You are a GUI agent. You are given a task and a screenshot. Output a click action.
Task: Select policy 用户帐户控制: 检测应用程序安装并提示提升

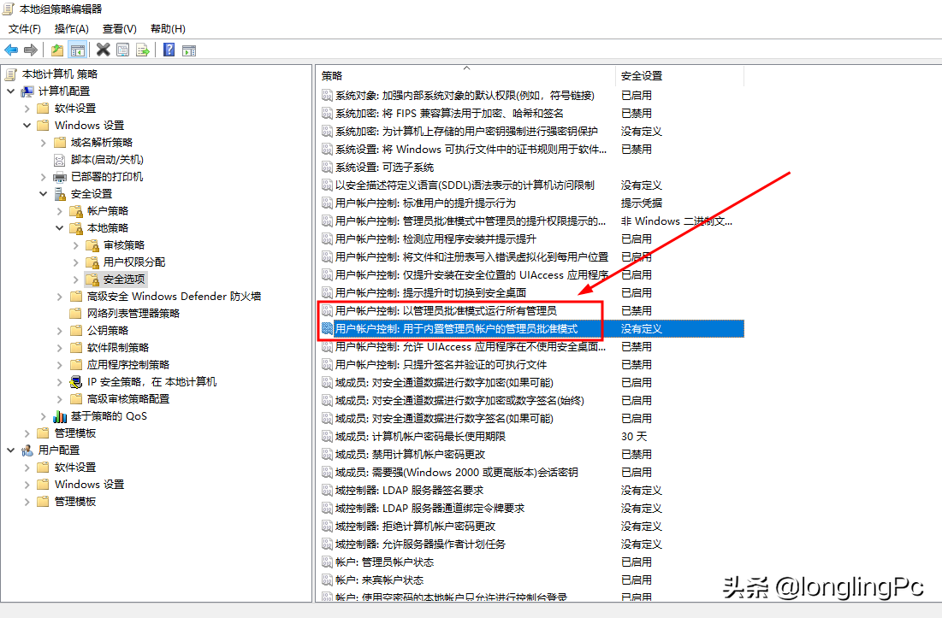coord(436,238)
